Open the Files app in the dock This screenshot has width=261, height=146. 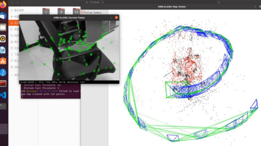3,27
